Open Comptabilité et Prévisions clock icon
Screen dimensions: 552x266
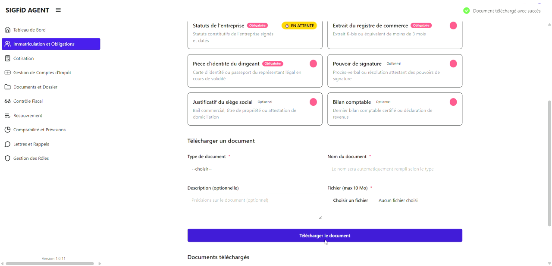coord(7,130)
